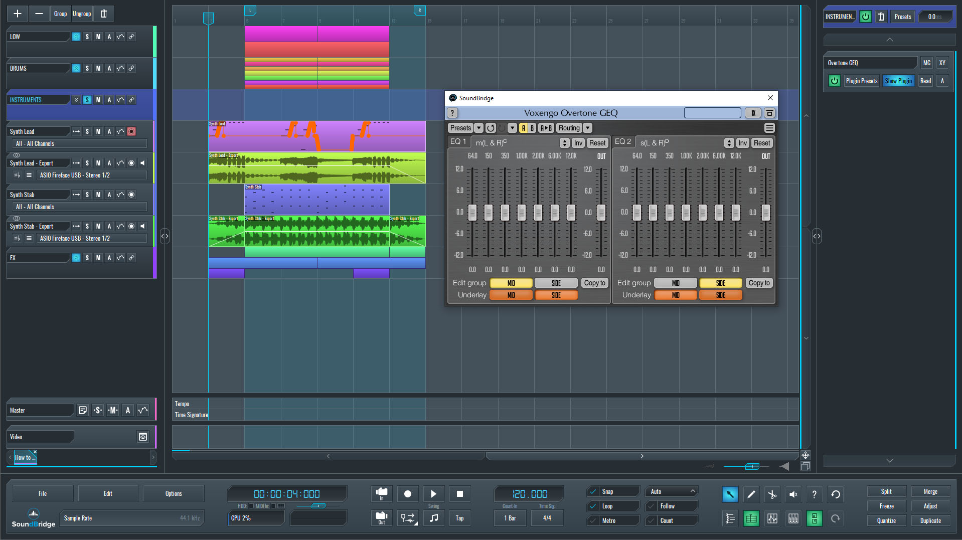Click the record button in the transport
Viewport: 962px width, 540px height.
pyautogui.click(x=408, y=494)
